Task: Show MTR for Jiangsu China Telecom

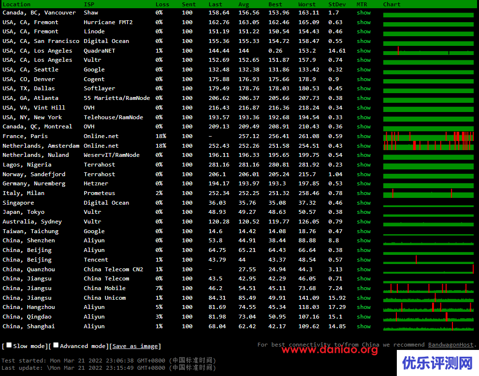Action: 363,279
